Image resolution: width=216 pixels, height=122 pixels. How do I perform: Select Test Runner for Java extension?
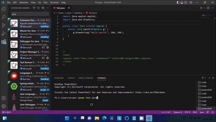[x=29, y=65]
